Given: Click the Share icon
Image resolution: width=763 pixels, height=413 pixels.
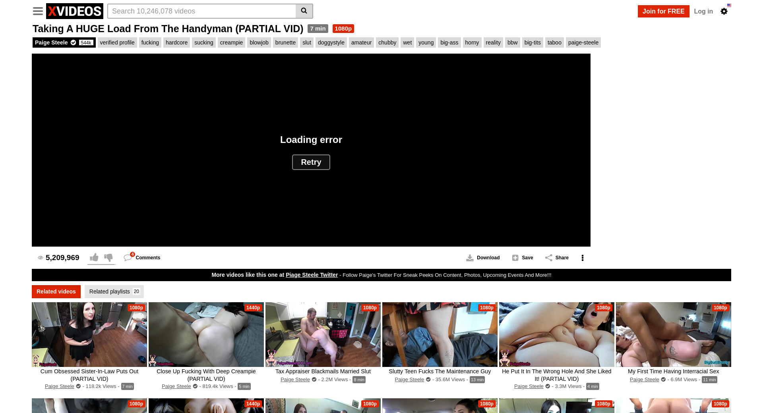Looking at the screenshot, I should tap(549, 258).
